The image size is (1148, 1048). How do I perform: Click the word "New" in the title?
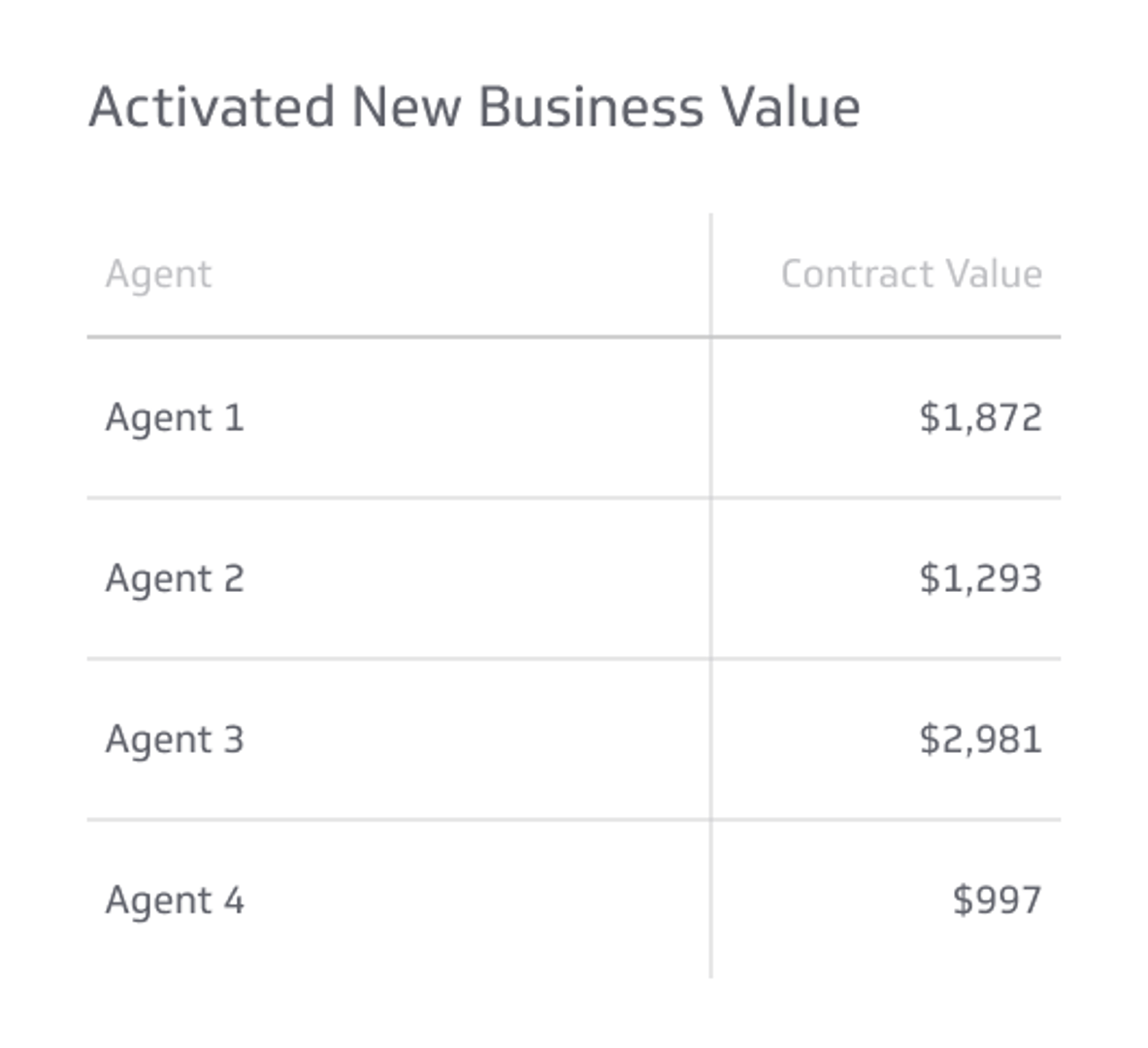[x=406, y=107]
